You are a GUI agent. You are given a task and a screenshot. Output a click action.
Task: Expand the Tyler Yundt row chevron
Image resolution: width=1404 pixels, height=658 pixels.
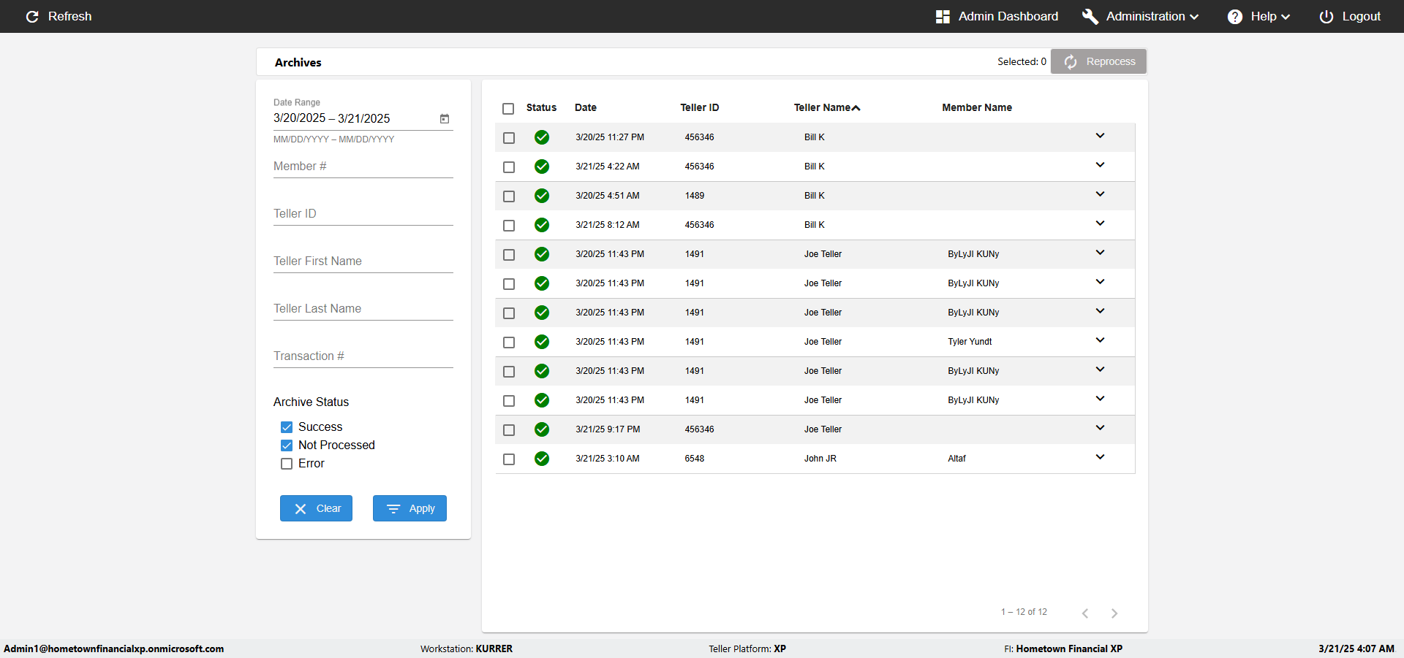click(x=1100, y=340)
